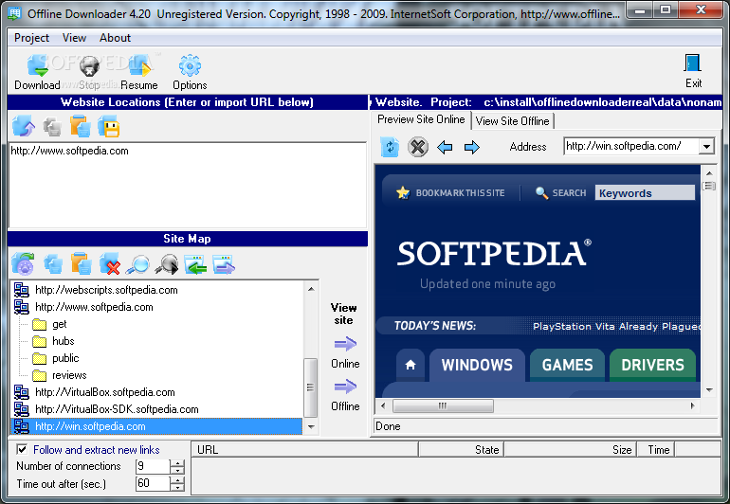Increase Time out value with up arrow
The image size is (730, 504).
click(177, 480)
